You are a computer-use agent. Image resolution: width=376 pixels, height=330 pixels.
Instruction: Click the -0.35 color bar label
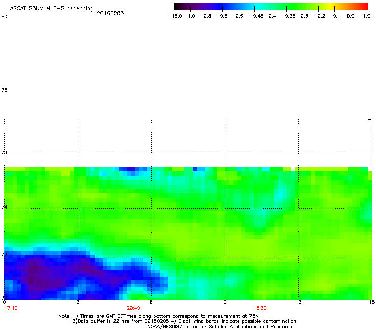tap(288, 16)
